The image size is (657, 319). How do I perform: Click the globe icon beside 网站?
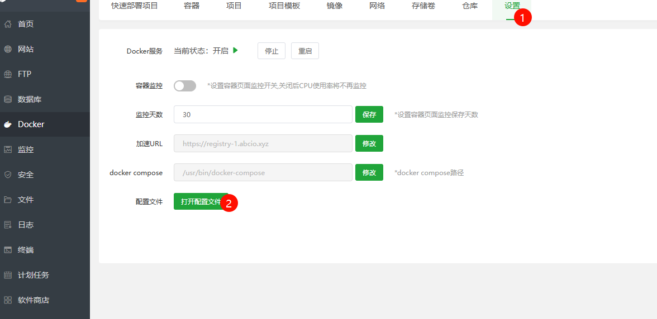pyautogui.click(x=8, y=49)
